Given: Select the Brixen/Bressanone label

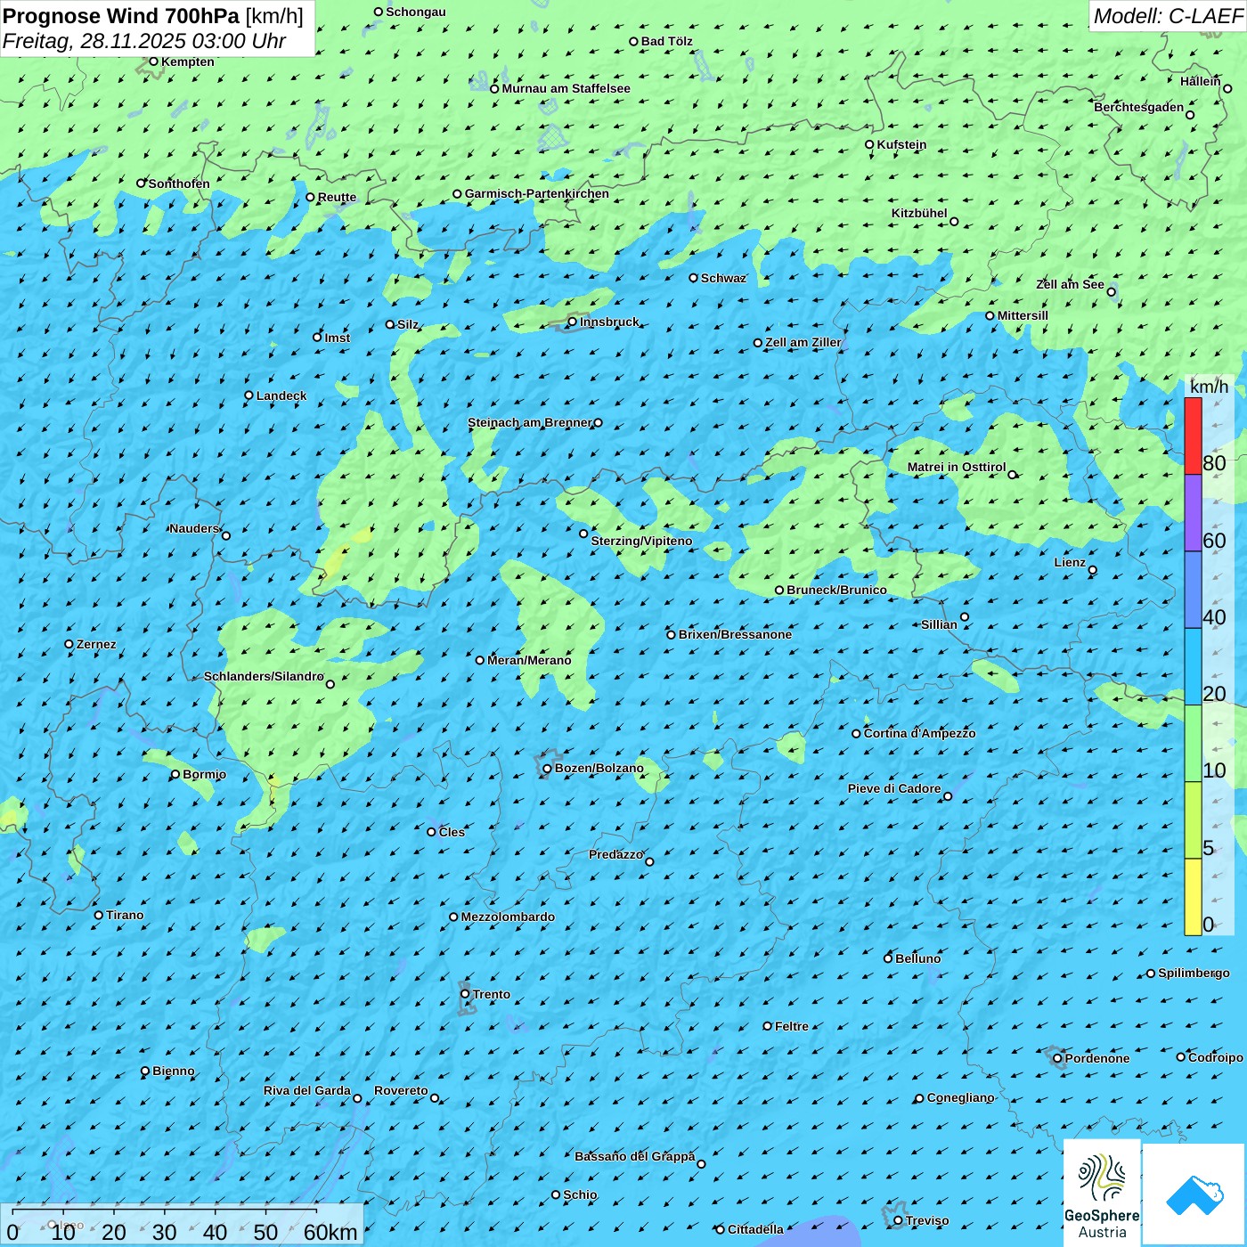Looking at the screenshot, I should [x=735, y=634].
